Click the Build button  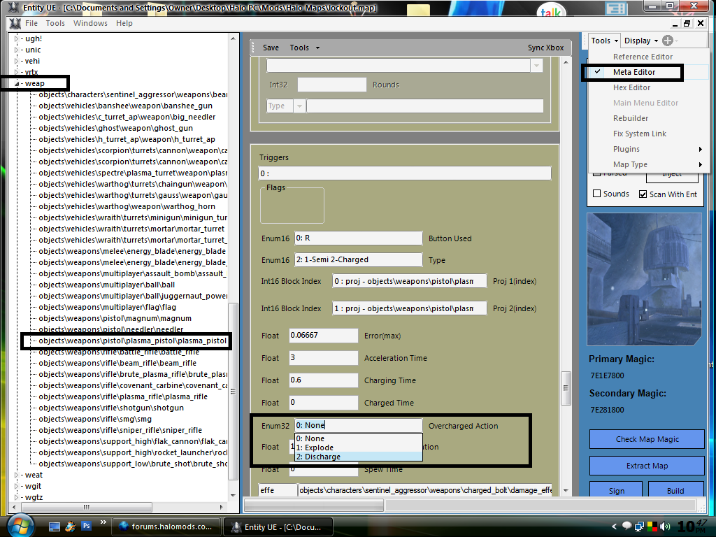click(x=676, y=489)
